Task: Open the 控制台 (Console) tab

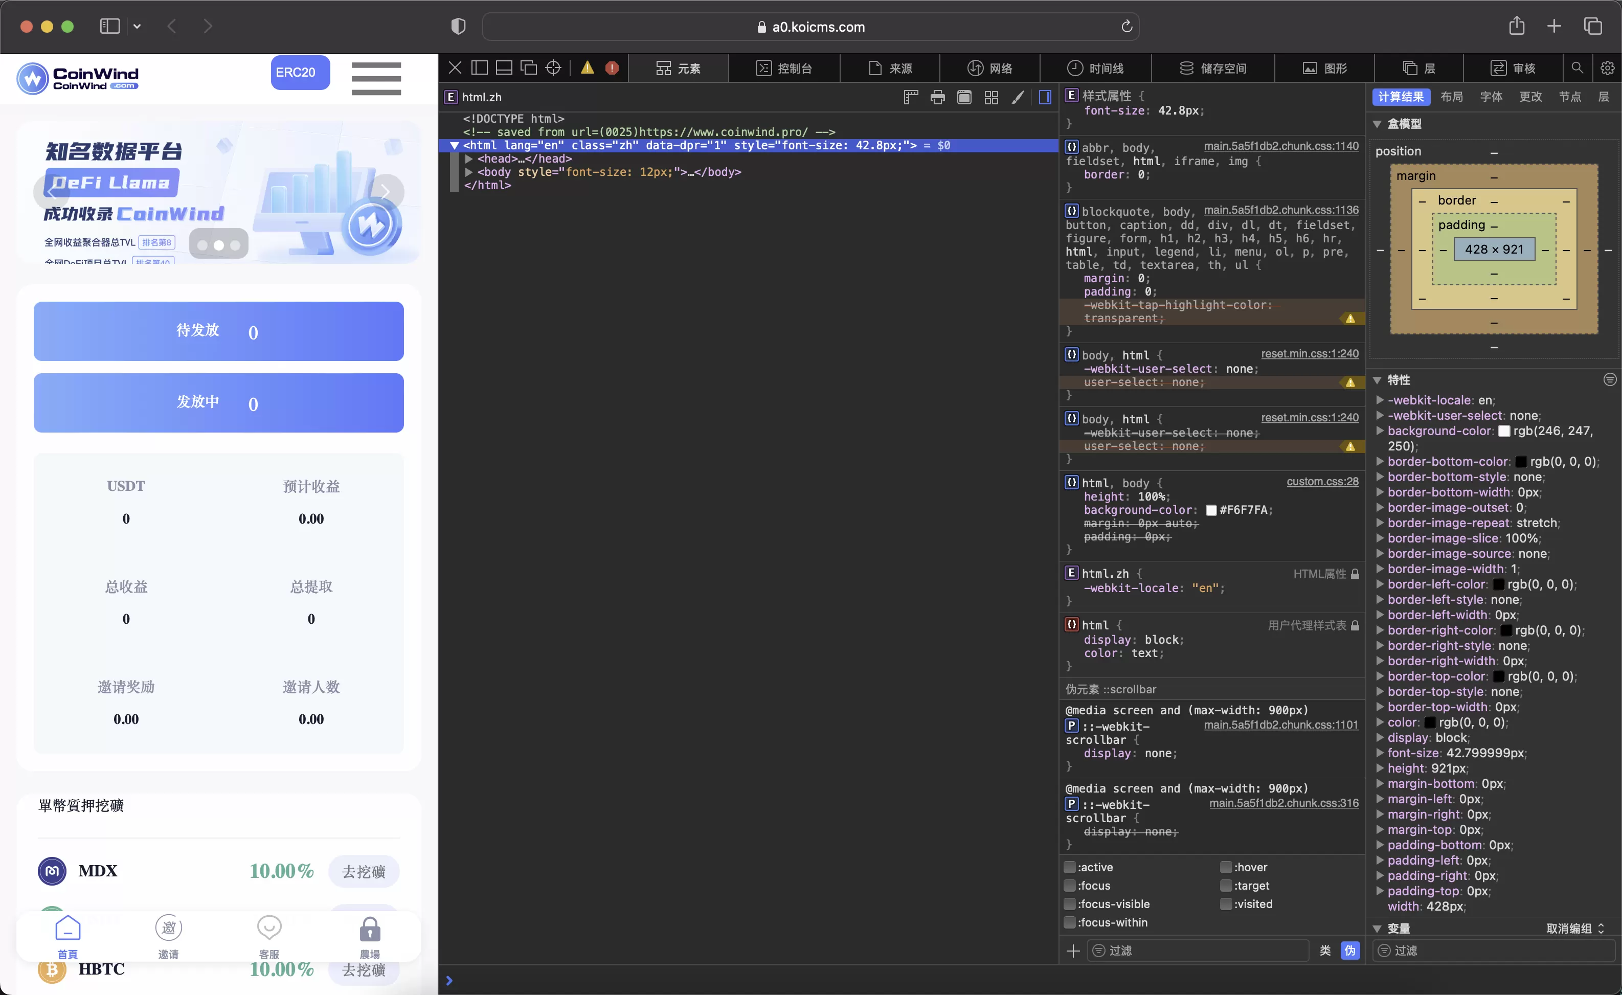Action: pyautogui.click(x=784, y=69)
